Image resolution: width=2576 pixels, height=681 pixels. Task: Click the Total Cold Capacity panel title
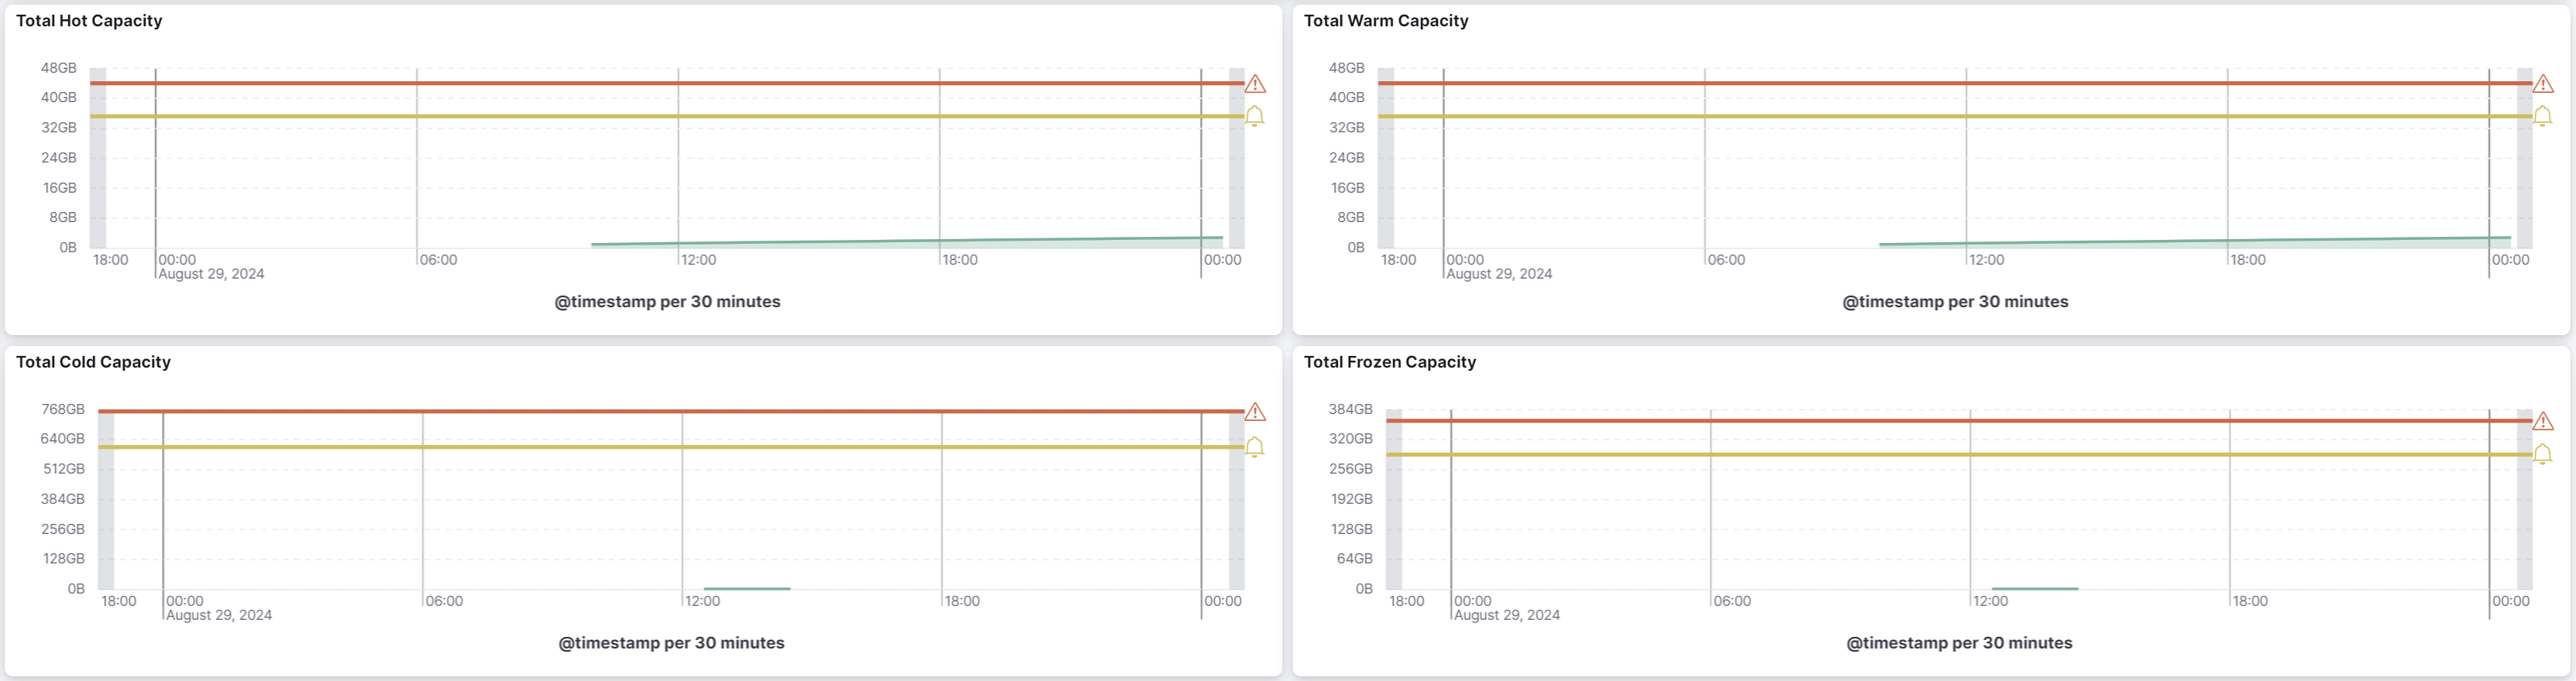coord(93,362)
